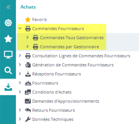Collapse sidebar with double chevron icon
This screenshot has width=139, height=124.
point(8,7)
